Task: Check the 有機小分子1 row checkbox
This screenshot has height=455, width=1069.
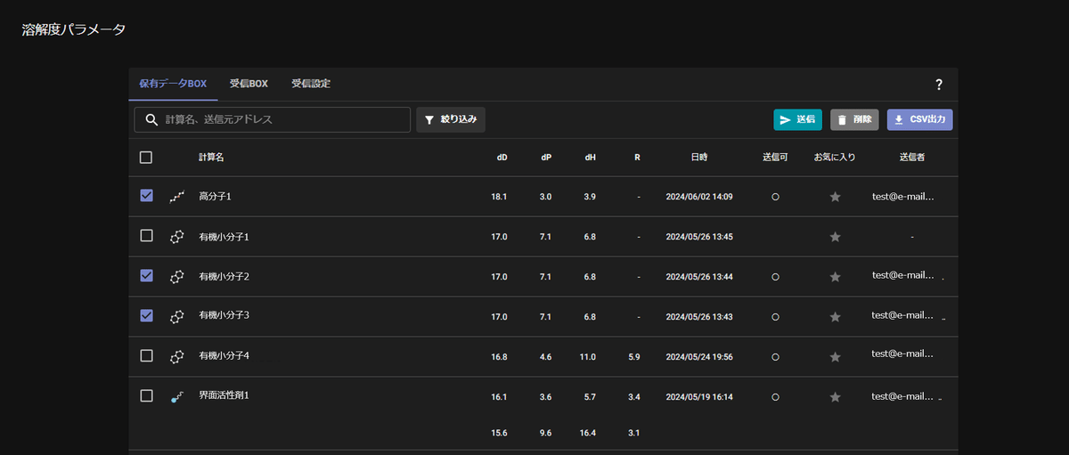Action: (146, 235)
